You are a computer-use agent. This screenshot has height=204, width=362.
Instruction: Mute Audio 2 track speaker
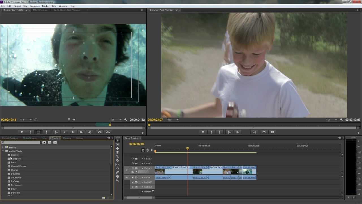pos(133,182)
